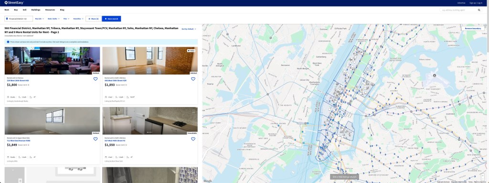Screen dimensions: 489x183
Task: Expand the Max price filter dropdown
Action: click(x=40, y=19)
